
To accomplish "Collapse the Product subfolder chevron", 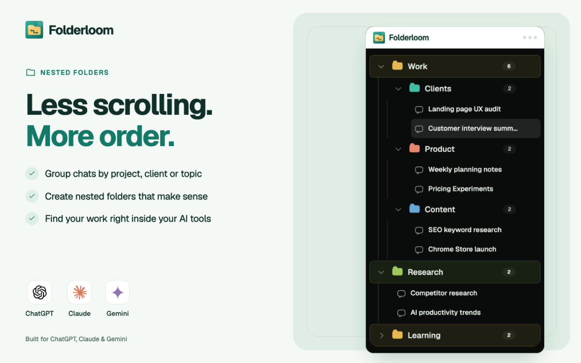I will [398, 149].
